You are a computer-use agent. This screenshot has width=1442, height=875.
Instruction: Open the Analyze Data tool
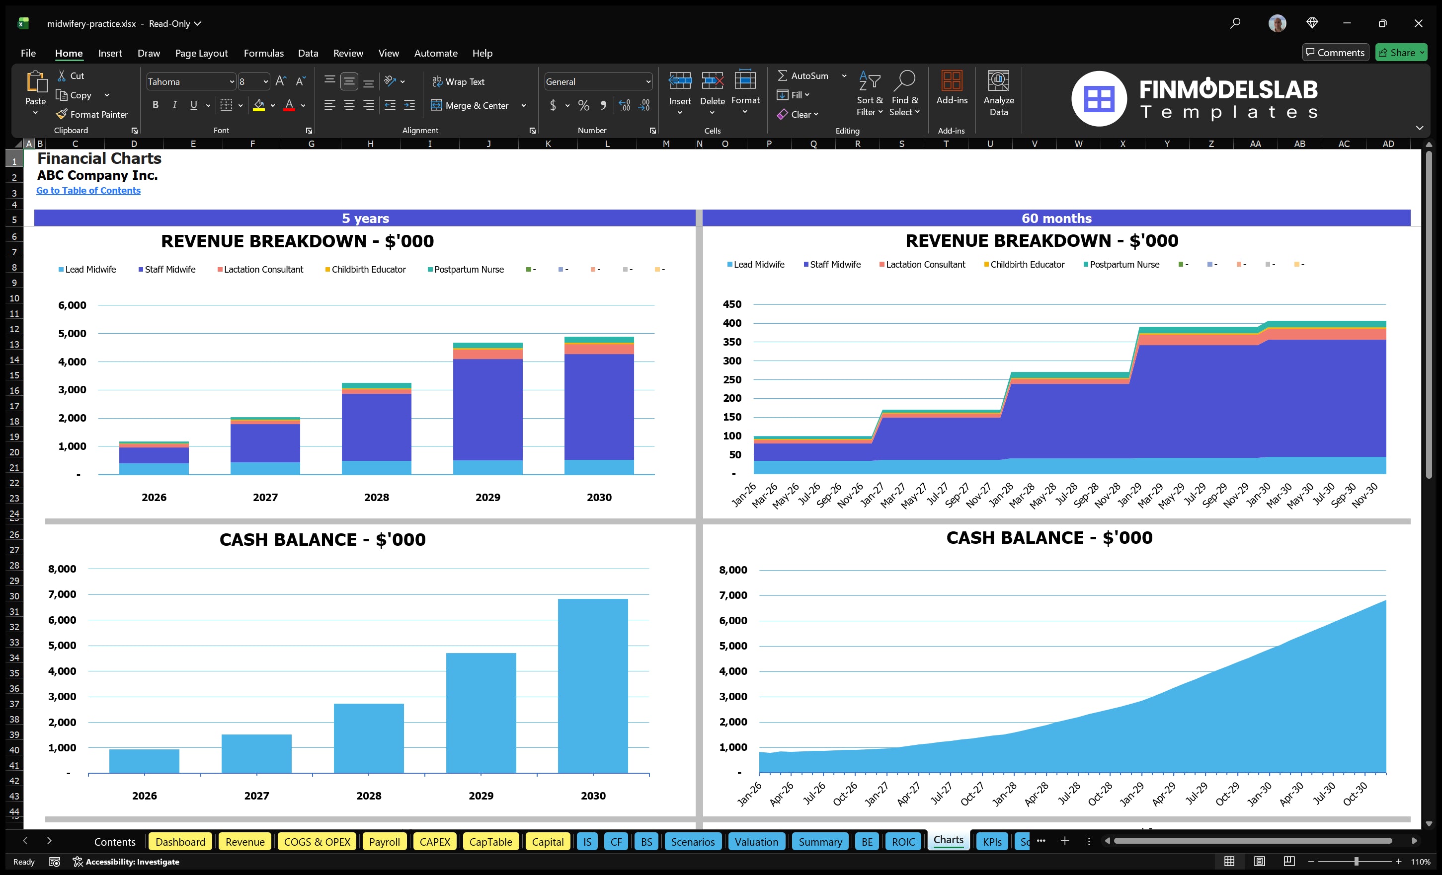(x=999, y=93)
